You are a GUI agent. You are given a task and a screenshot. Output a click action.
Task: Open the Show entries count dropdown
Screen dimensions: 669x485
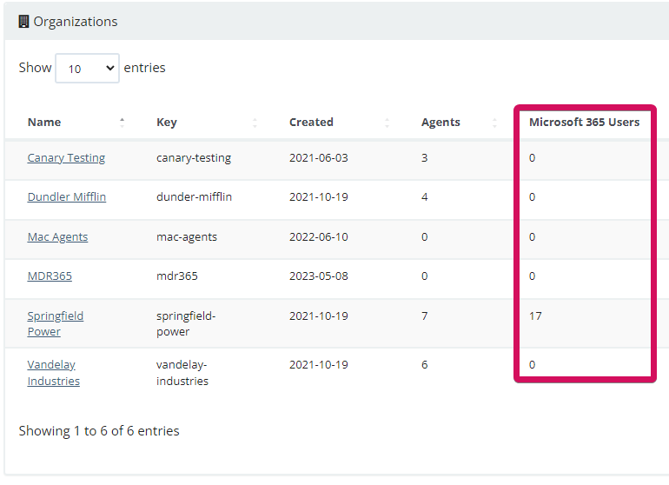(x=87, y=69)
